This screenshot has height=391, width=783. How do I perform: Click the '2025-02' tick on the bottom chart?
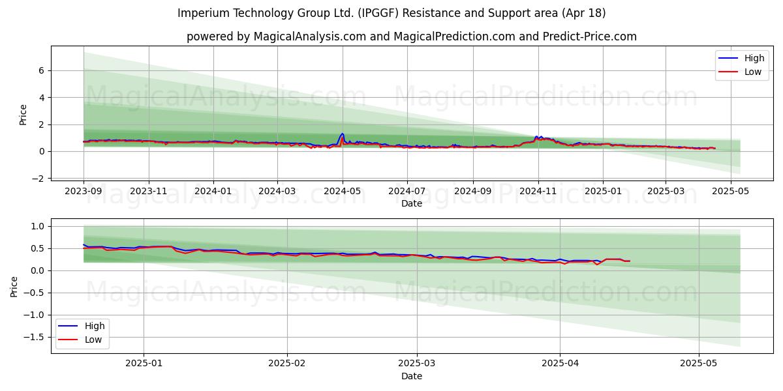[x=287, y=365]
